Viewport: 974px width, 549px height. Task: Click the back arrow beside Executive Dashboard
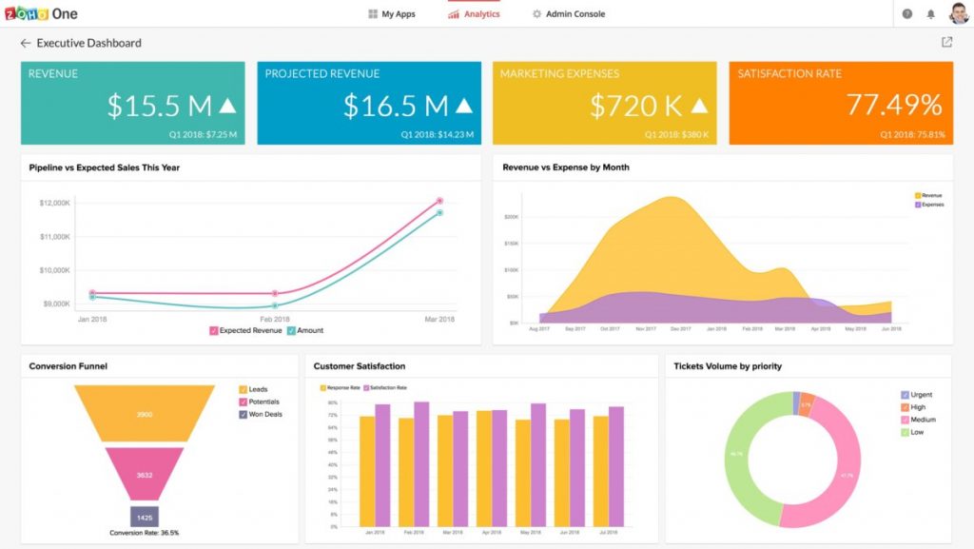pos(24,43)
